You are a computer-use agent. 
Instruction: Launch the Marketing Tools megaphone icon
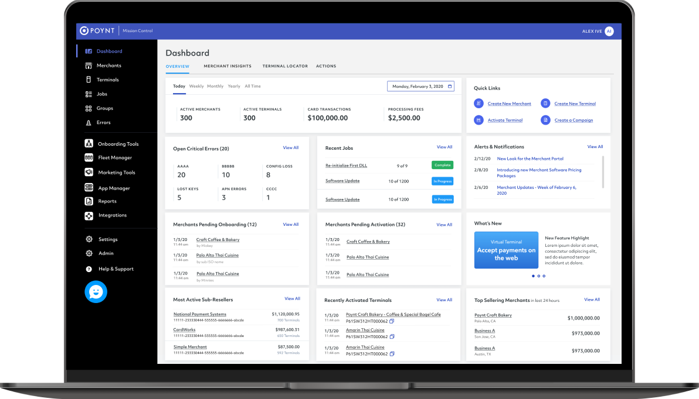[89, 172]
